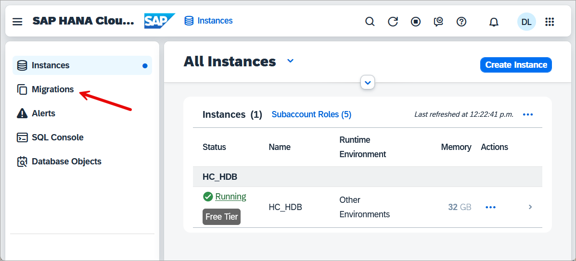Select Instances in the sidebar

coord(82,65)
